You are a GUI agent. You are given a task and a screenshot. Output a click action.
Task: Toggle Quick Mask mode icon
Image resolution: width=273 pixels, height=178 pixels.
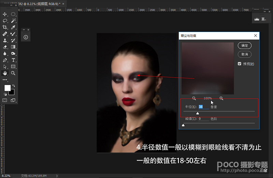[x=5, y=100]
